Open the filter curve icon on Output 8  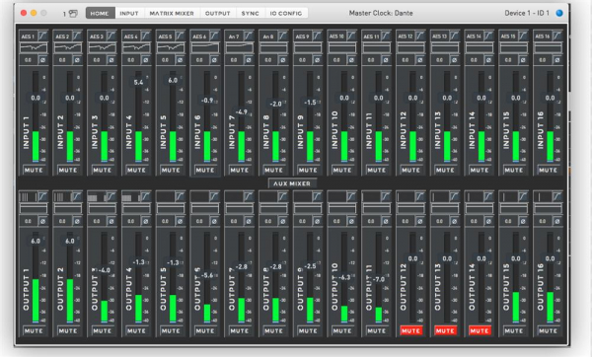click(282, 196)
